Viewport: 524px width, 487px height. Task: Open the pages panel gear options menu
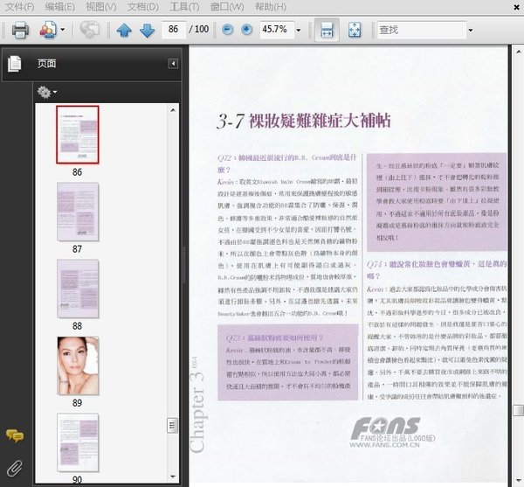46,91
